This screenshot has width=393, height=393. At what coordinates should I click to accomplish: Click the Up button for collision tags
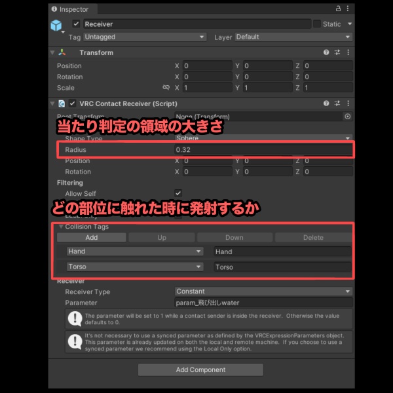[162, 237]
